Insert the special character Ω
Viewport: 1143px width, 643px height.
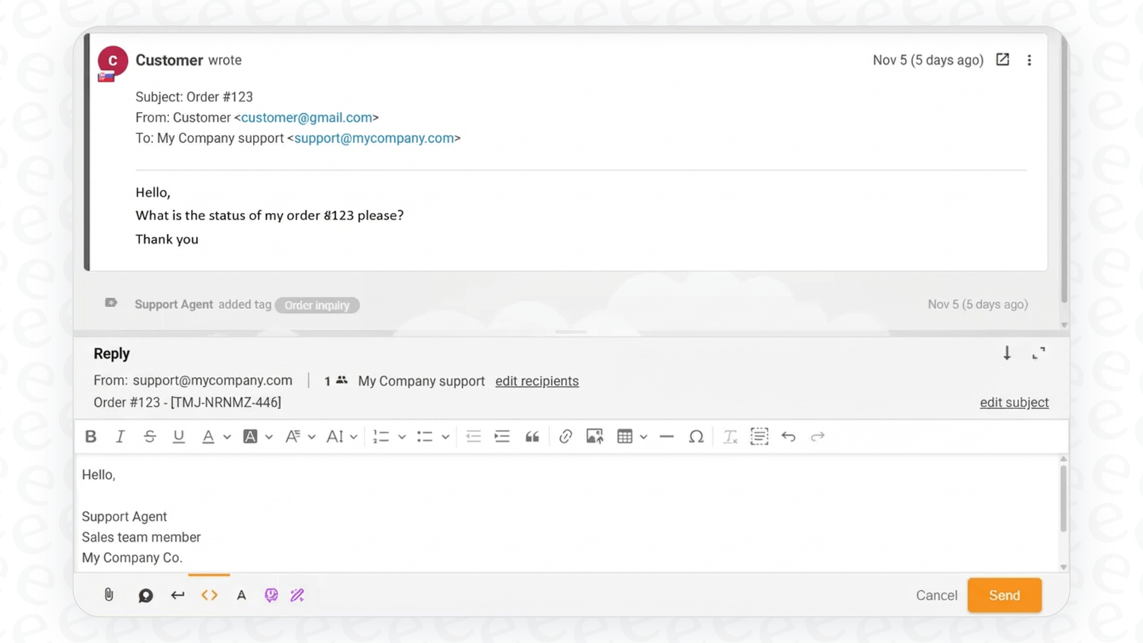tap(696, 436)
